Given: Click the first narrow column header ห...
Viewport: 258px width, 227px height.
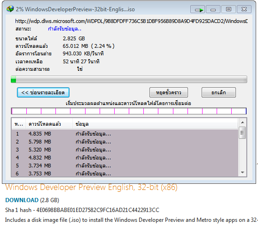Looking at the screenshot, I should pyautogui.click(x=19, y=124).
